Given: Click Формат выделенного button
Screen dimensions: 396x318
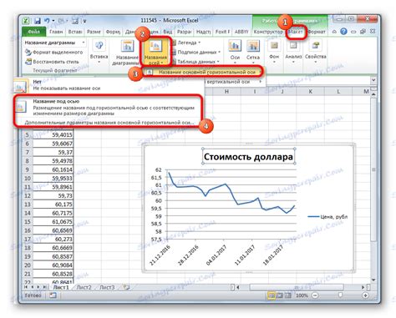Looking at the screenshot, I should click(54, 52).
